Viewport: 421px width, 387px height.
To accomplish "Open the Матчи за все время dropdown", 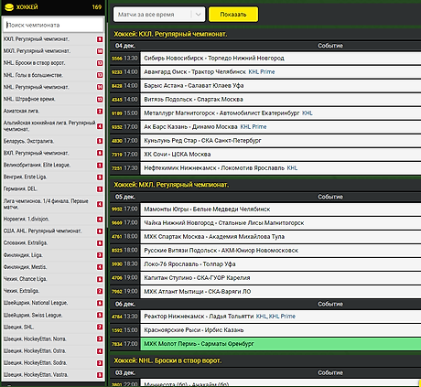I will click(159, 15).
